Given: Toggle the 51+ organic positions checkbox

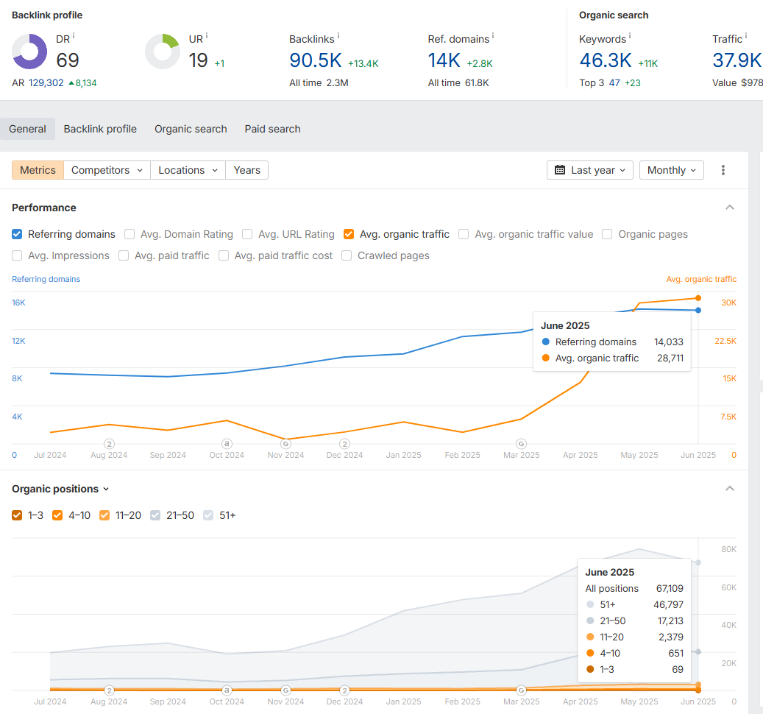Looking at the screenshot, I should click(x=208, y=515).
